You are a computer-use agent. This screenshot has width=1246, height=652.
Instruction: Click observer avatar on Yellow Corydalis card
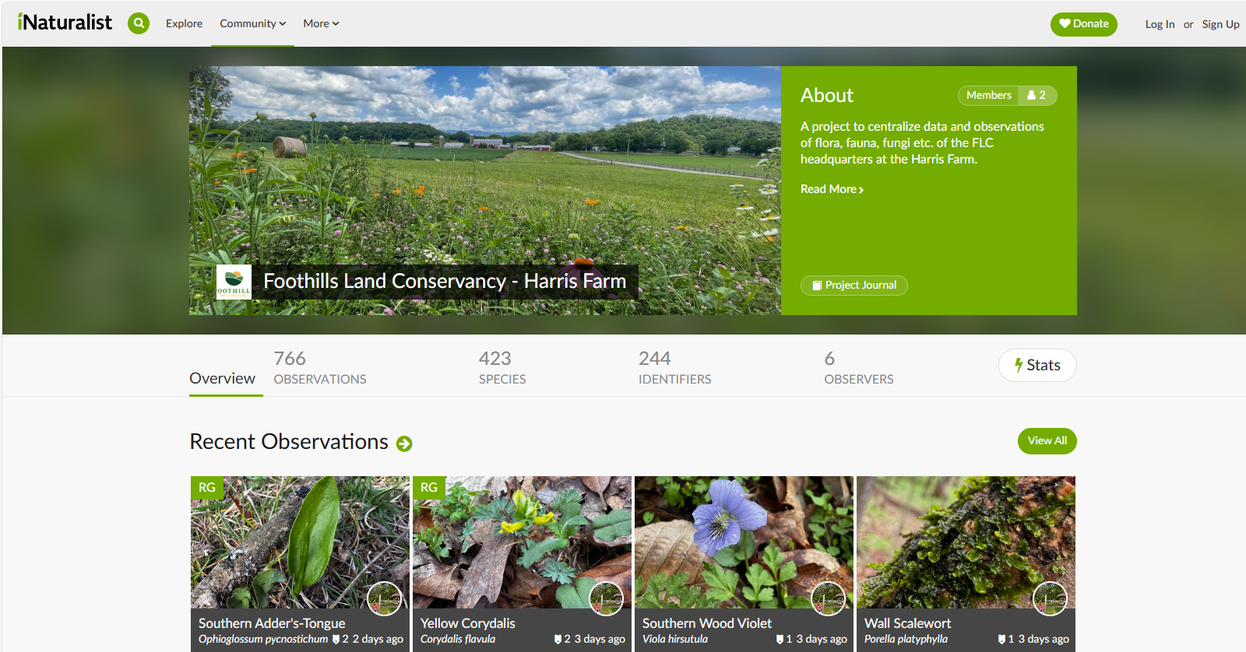click(x=606, y=598)
